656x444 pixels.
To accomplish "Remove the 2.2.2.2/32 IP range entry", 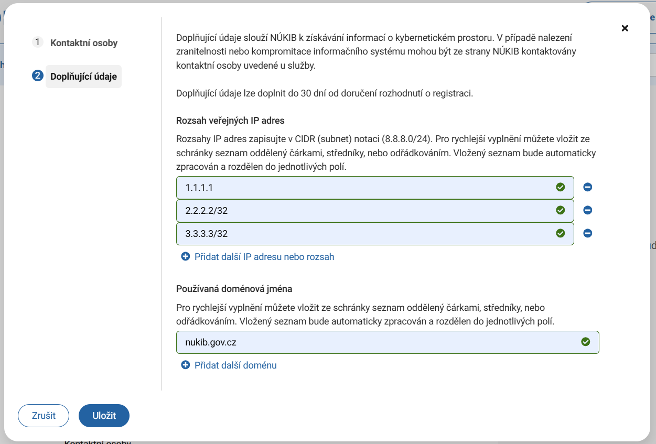I will point(588,210).
